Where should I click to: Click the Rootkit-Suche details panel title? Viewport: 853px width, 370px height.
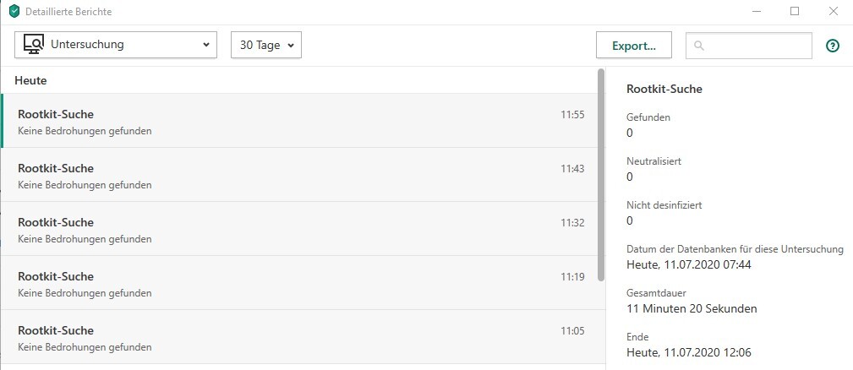point(664,89)
